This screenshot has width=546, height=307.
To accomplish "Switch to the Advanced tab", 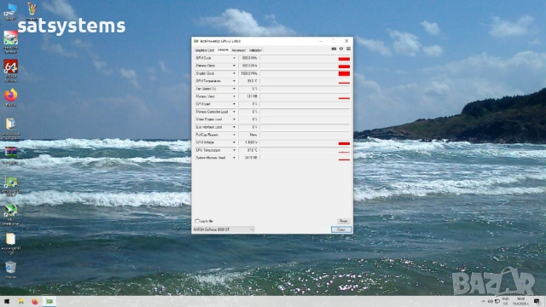I will tap(239, 50).
